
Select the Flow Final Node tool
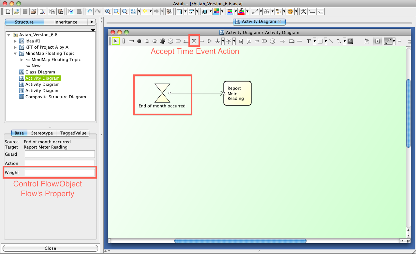pos(170,41)
